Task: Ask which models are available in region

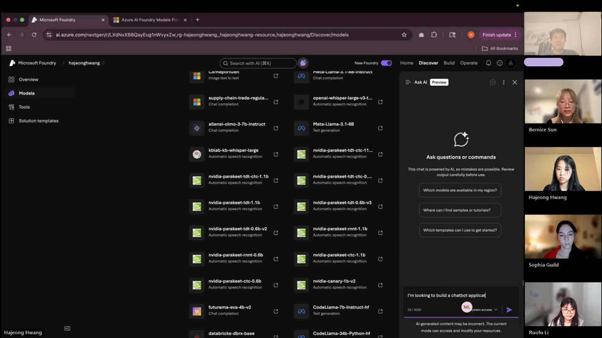Action: (x=460, y=190)
